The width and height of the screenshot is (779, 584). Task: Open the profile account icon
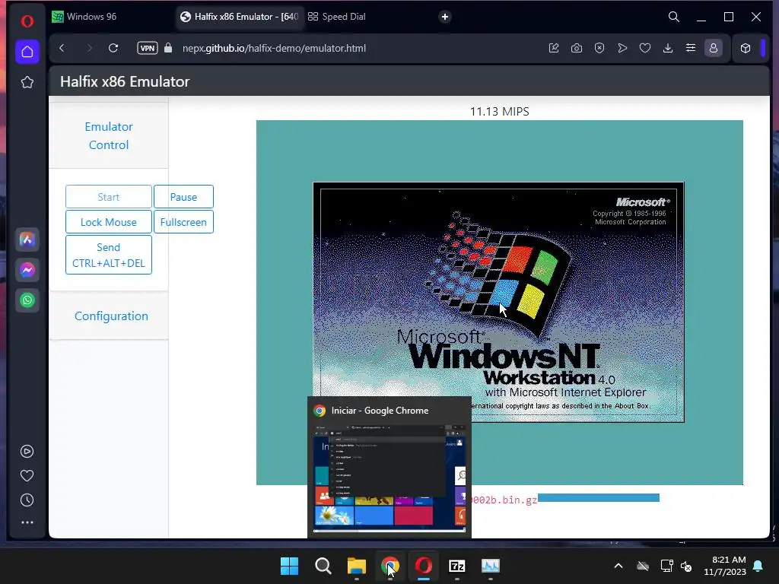[x=714, y=48]
